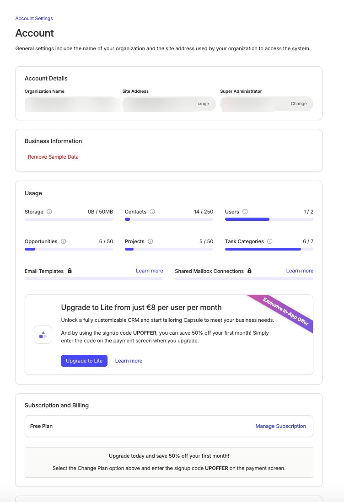Click the Account Details heading
The width and height of the screenshot is (344, 502).
(x=46, y=79)
